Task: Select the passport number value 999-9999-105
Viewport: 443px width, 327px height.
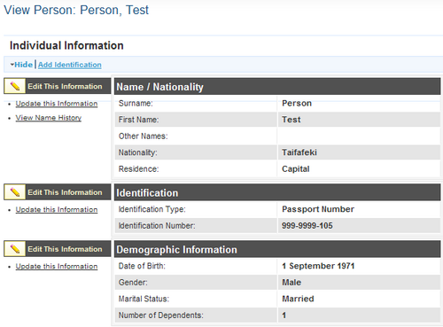Action: [x=307, y=226]
